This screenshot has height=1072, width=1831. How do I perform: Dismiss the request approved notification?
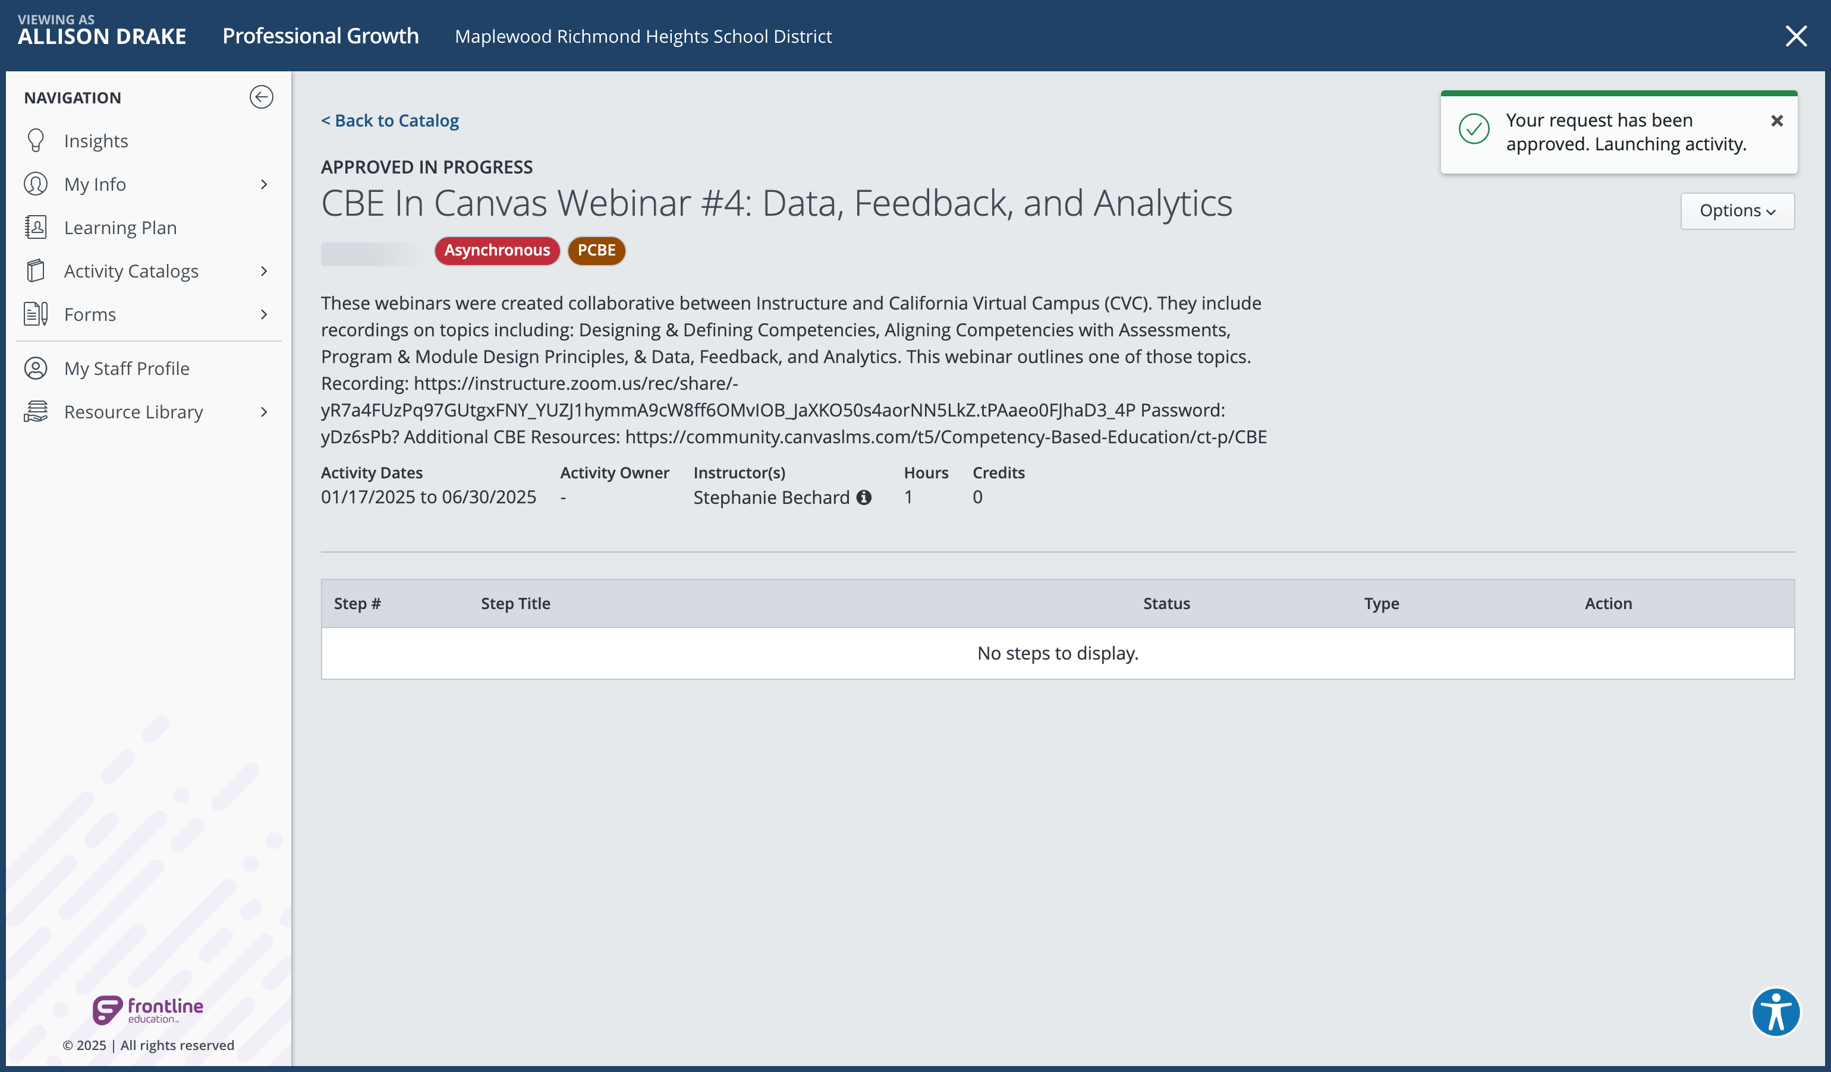click(1776, 121)
